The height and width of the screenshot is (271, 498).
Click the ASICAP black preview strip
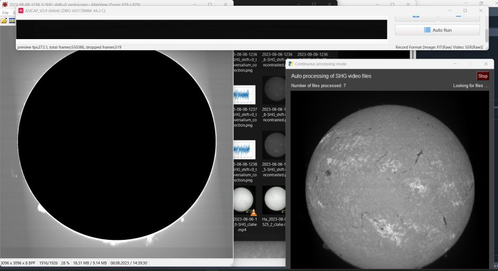tap(201, 30)
